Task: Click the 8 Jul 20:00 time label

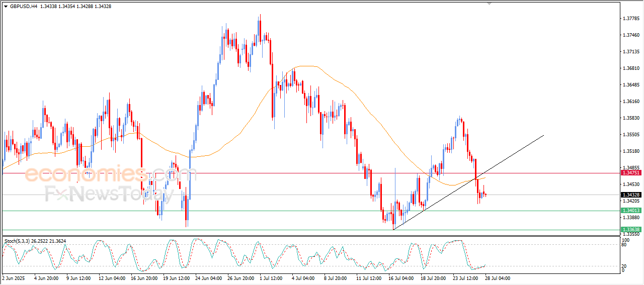Action: click(336, 278)
